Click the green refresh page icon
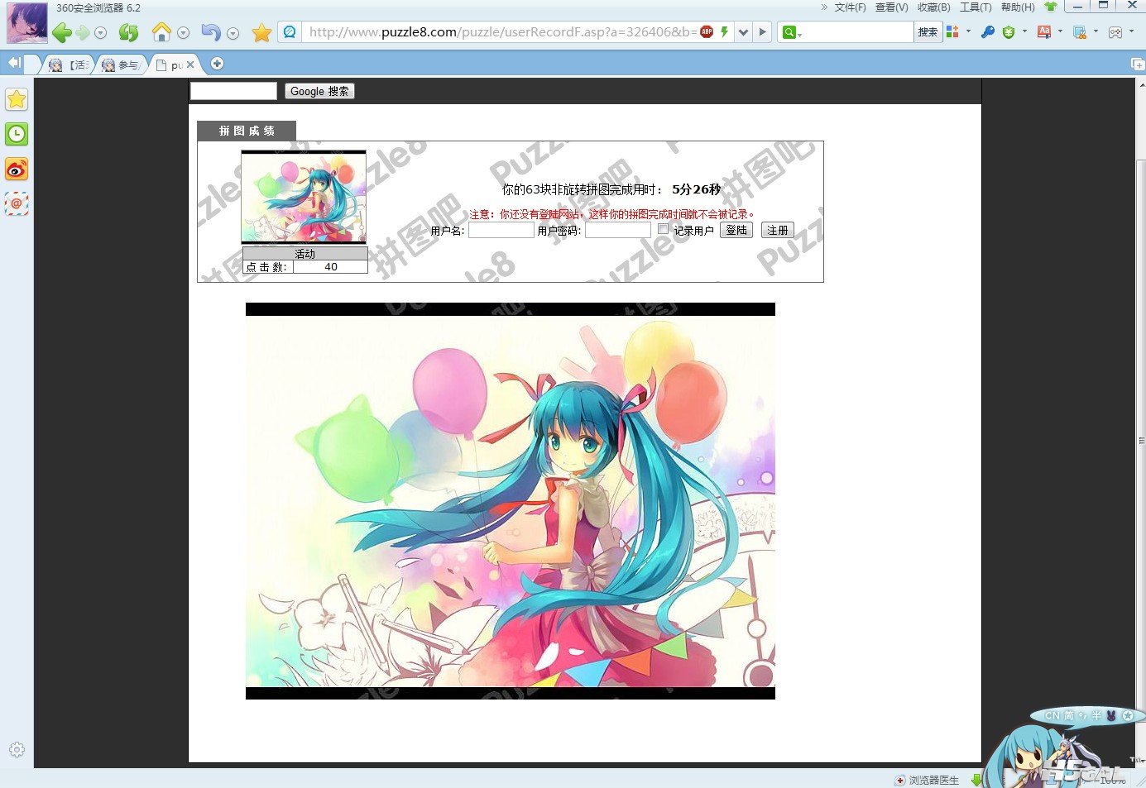This screenshot has height=788, width=1146. tap(128, 33)
